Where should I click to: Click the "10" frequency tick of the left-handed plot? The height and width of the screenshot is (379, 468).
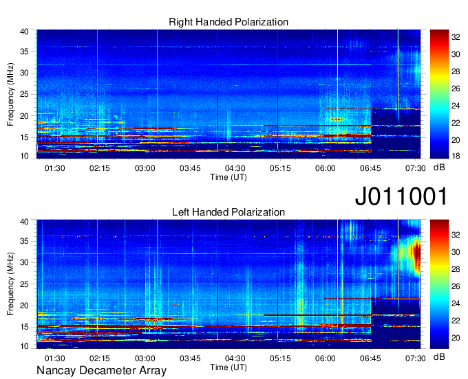tap(25, 345)
